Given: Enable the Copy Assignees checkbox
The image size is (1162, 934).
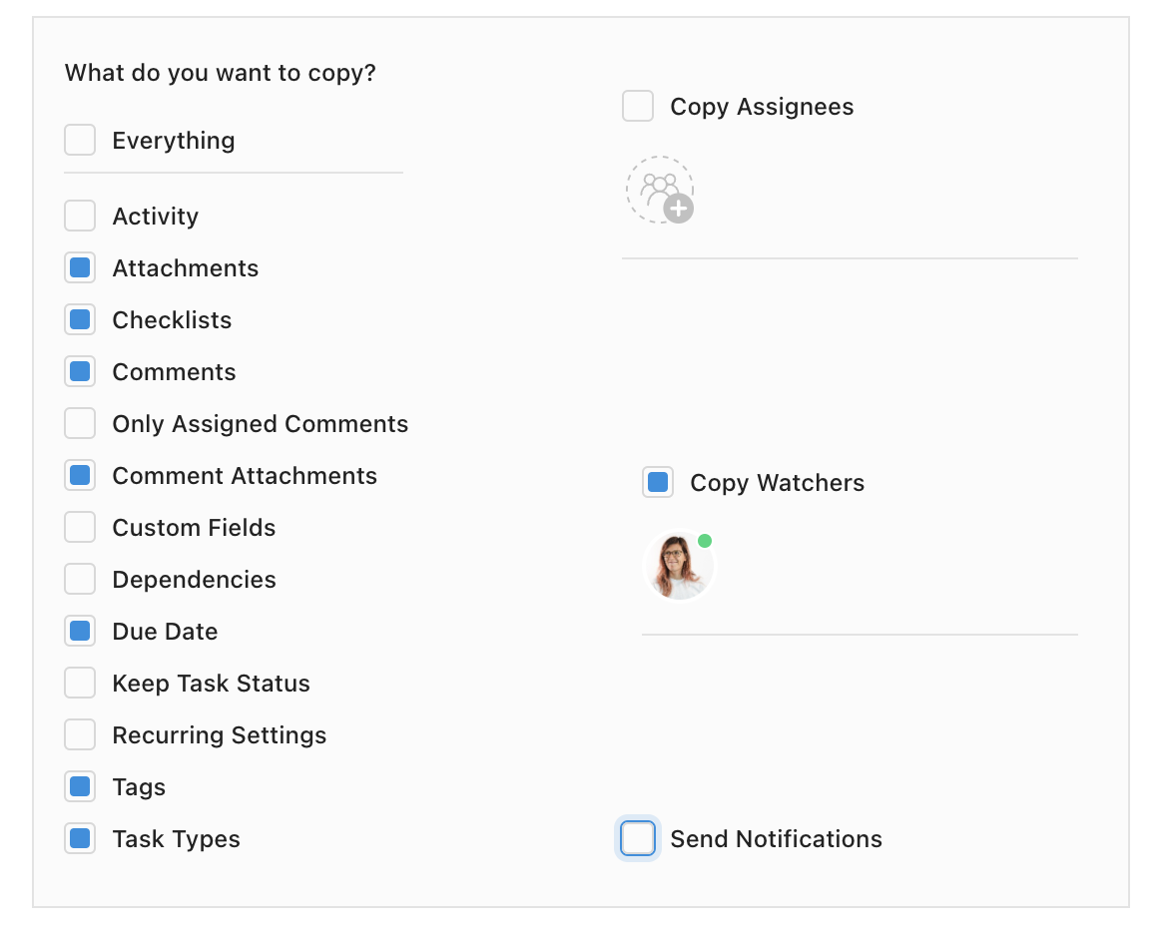Looking at the screenshot, I should (x=638, y=106).
